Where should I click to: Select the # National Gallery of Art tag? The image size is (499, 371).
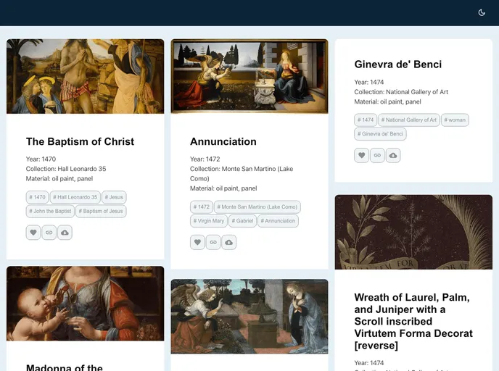coord(409,120)
